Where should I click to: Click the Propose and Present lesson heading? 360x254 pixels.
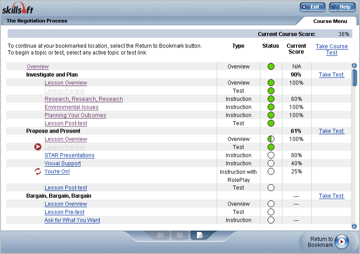tap(53, 131)
